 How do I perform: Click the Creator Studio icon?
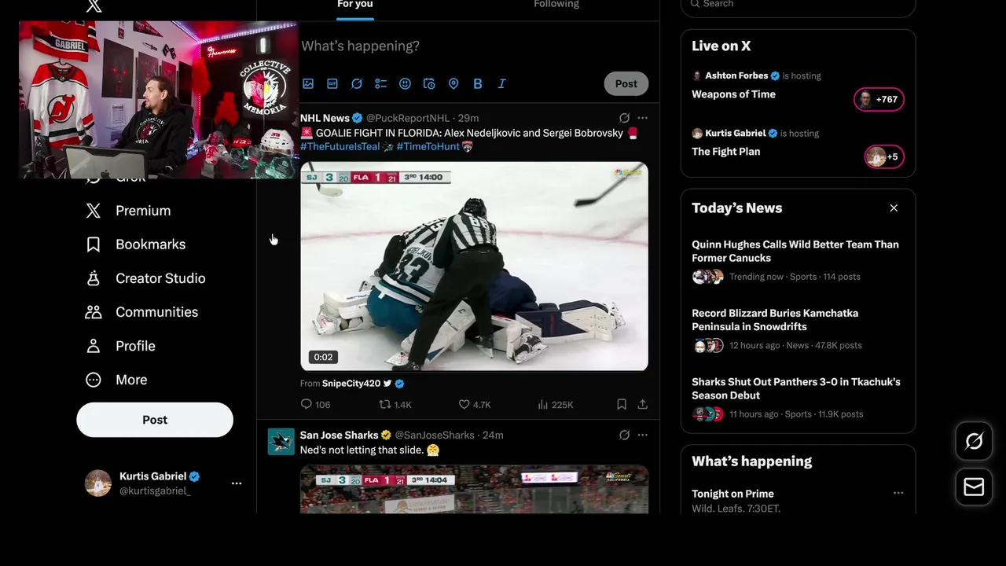point(94,278)
